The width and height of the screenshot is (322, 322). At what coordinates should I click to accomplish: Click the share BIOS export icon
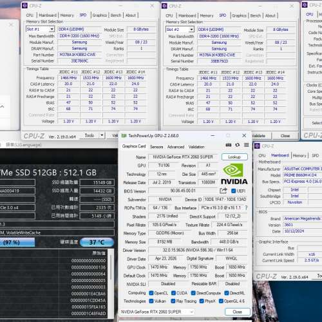[x=223, y=191]
